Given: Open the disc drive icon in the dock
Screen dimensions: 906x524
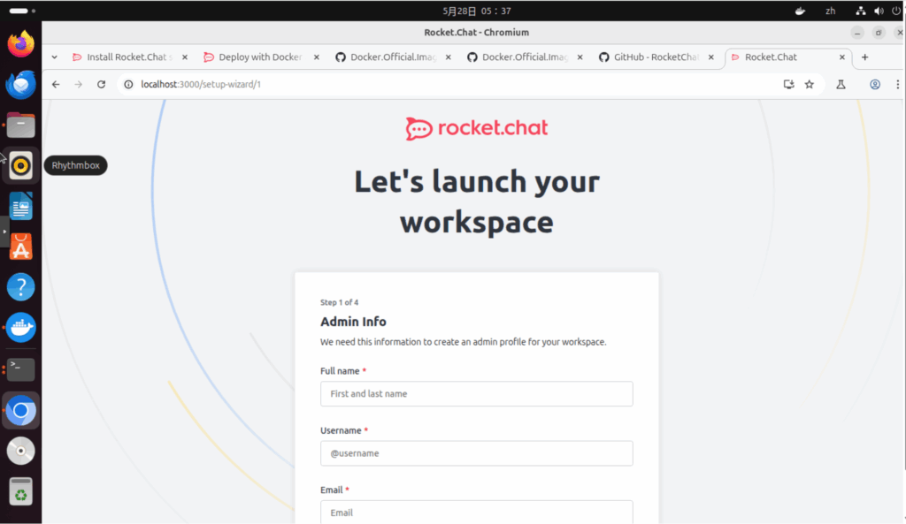Looking at the screenshot, I should coord(21,451).
